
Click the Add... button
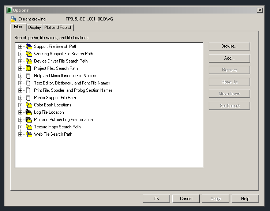pos(229,58)
